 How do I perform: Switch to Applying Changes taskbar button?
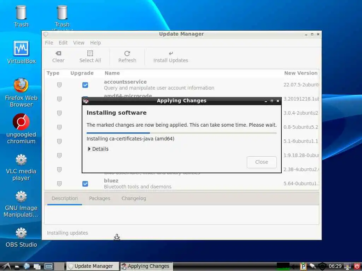[146, 266]
